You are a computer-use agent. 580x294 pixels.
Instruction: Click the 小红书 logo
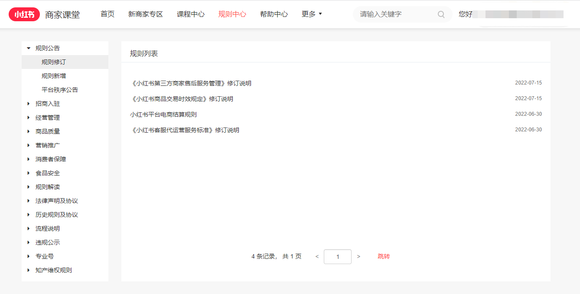[24, 14]
